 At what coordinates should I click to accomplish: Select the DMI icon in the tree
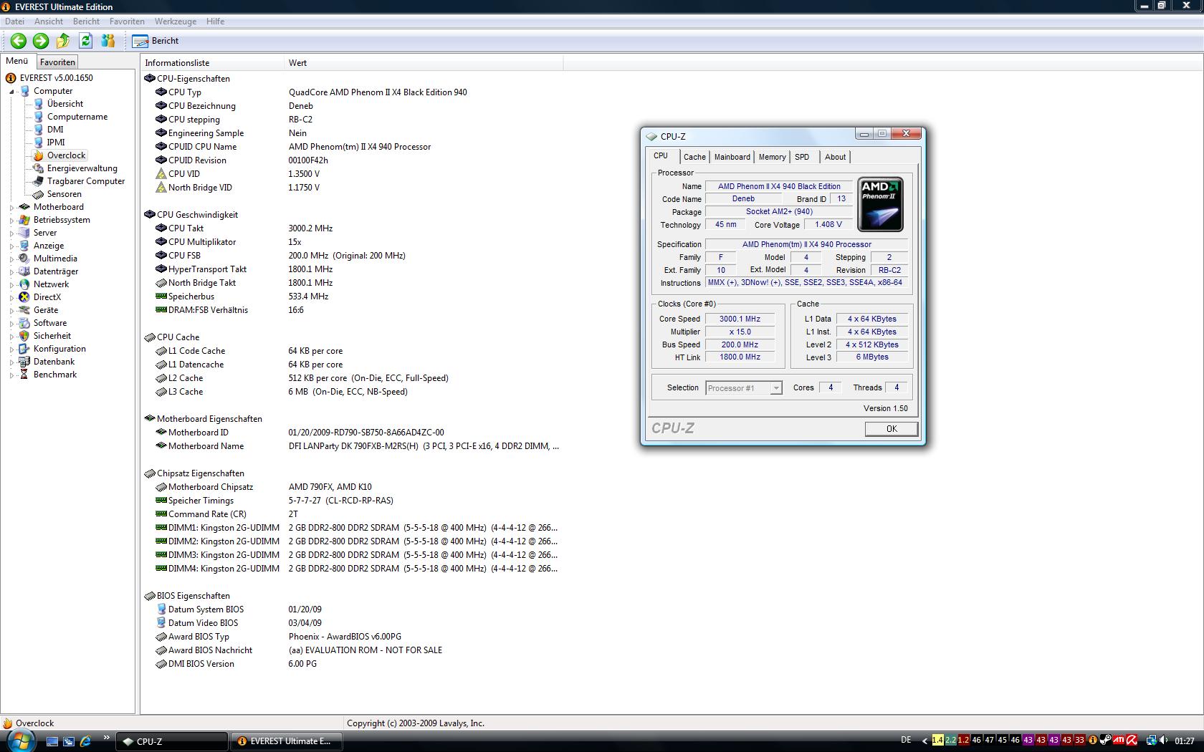[39, 130]
